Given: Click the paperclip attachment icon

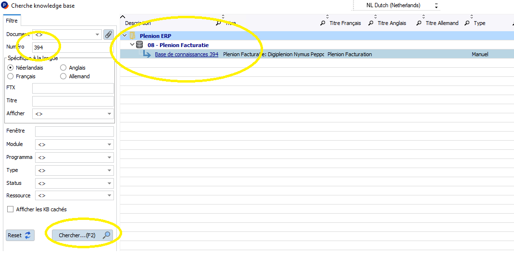Looking at the screenshot, I should [x=108, y=35].
